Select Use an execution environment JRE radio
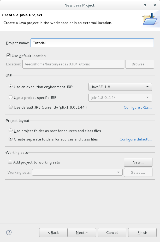Image resolution: width=160 pixels, height=242 pixels. [x=10, y=87]
